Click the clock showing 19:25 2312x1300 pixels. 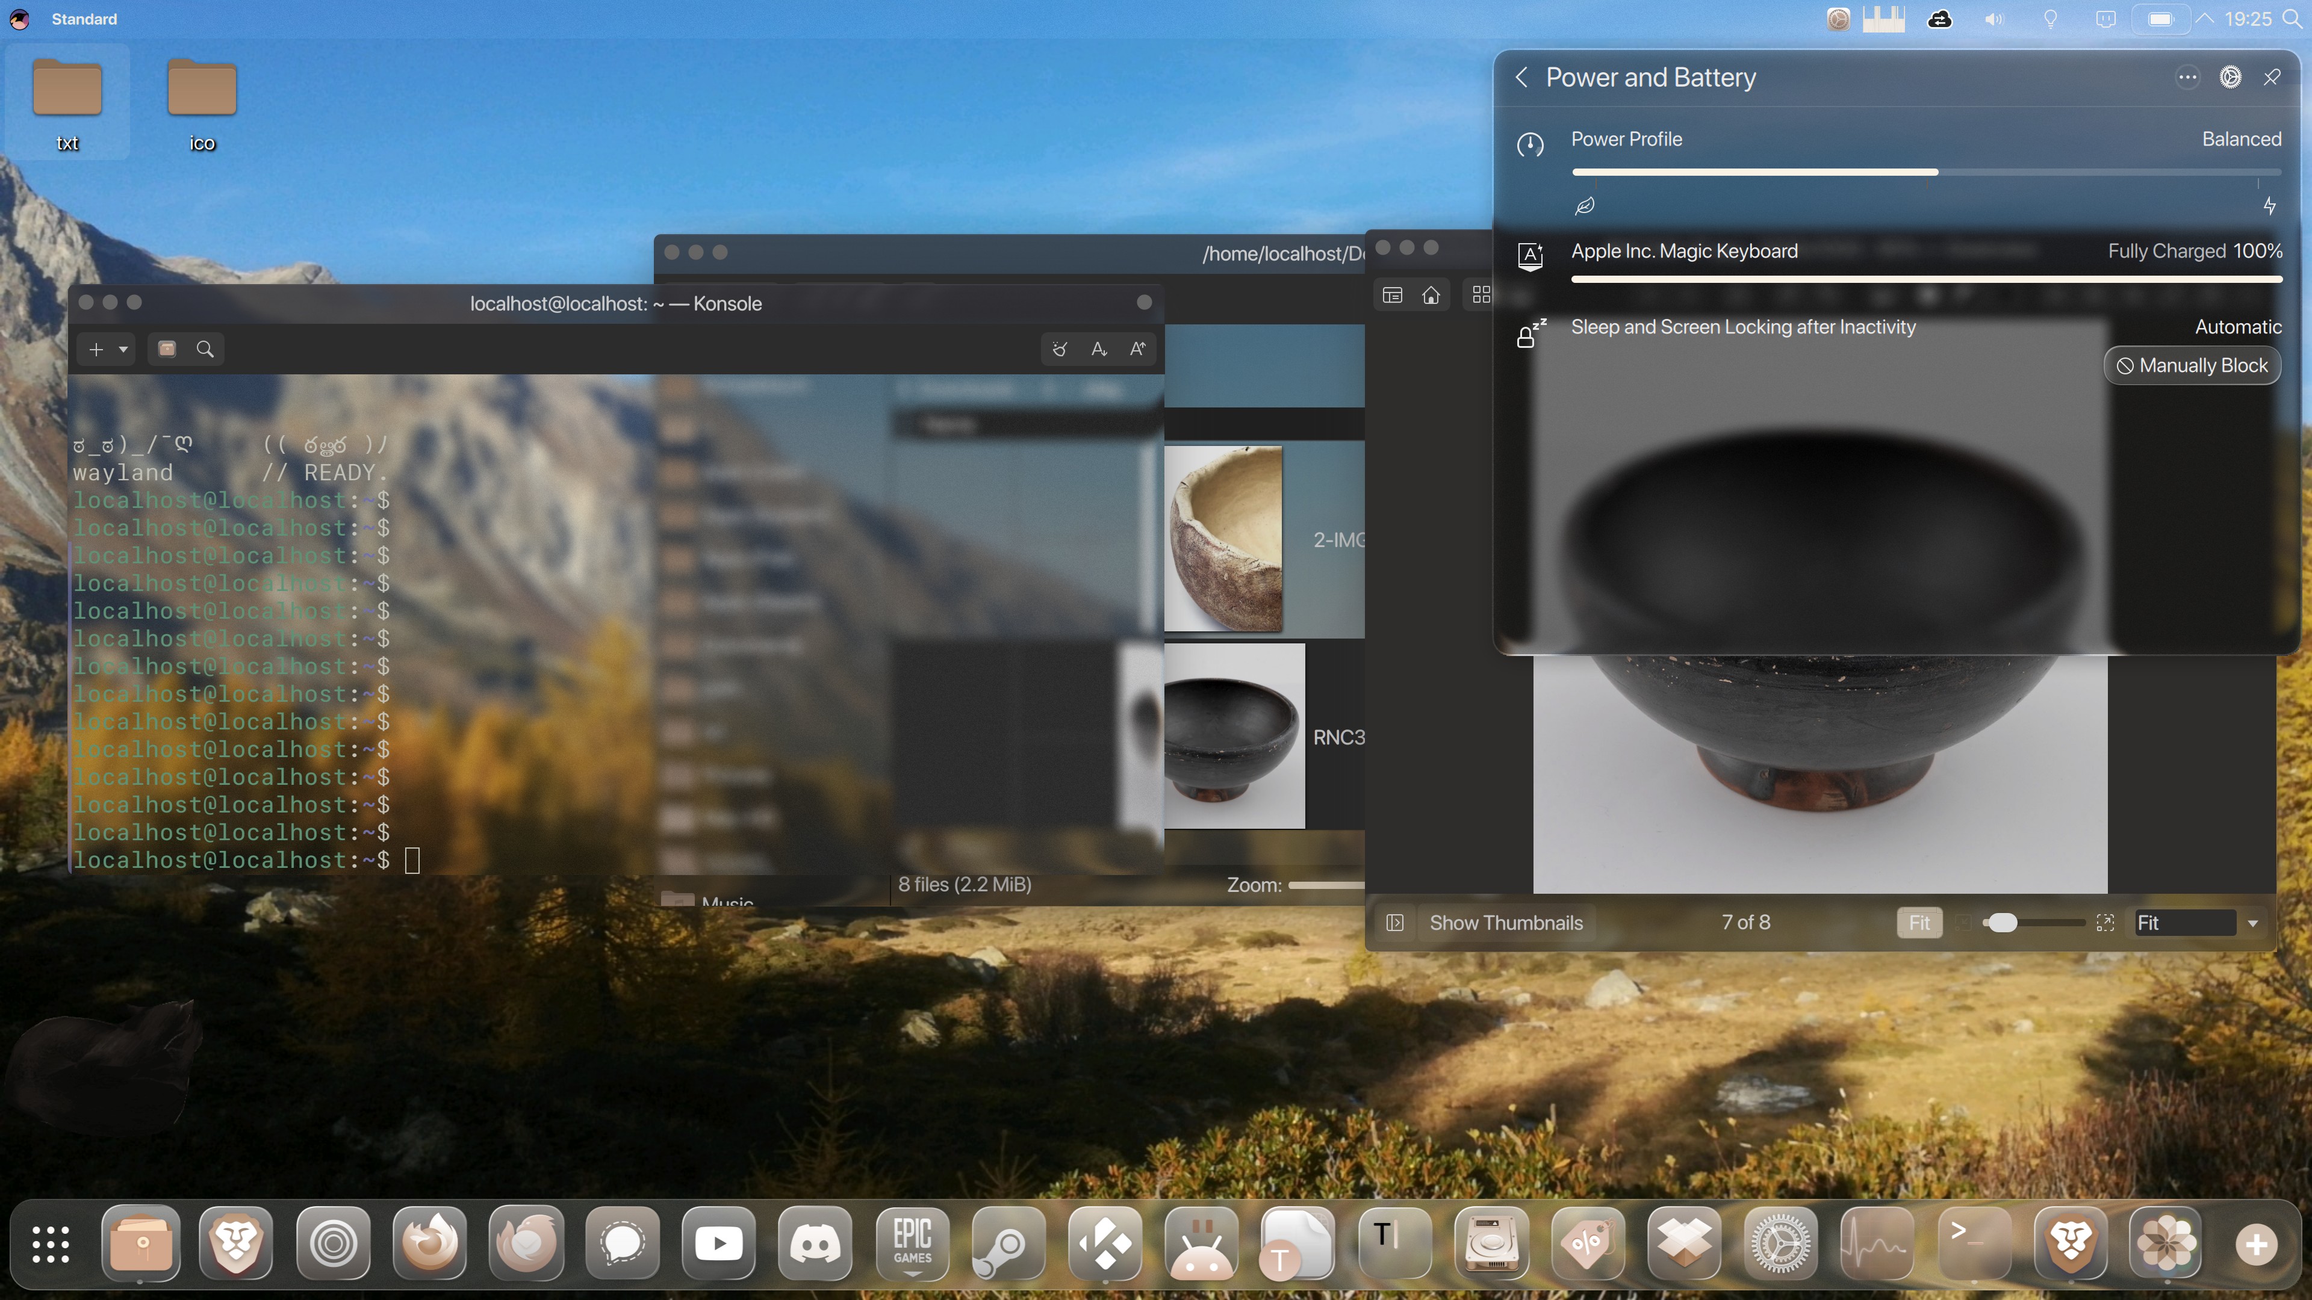(x=2248, y=19)
